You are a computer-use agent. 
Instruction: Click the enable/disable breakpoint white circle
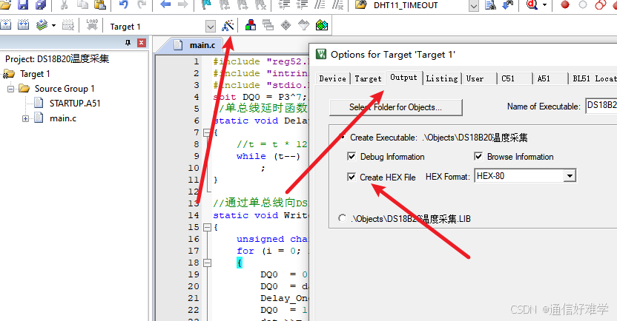tap(583, 4)
